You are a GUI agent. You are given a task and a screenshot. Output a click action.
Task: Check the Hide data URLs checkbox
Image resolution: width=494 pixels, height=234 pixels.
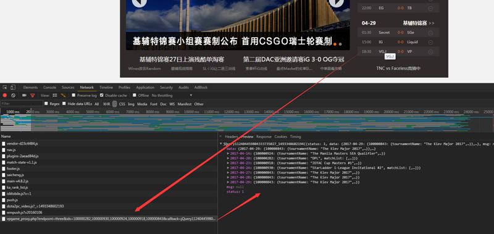click(64, 103)
